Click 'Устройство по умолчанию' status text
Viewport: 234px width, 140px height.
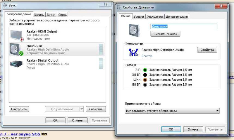pos(46,53)
